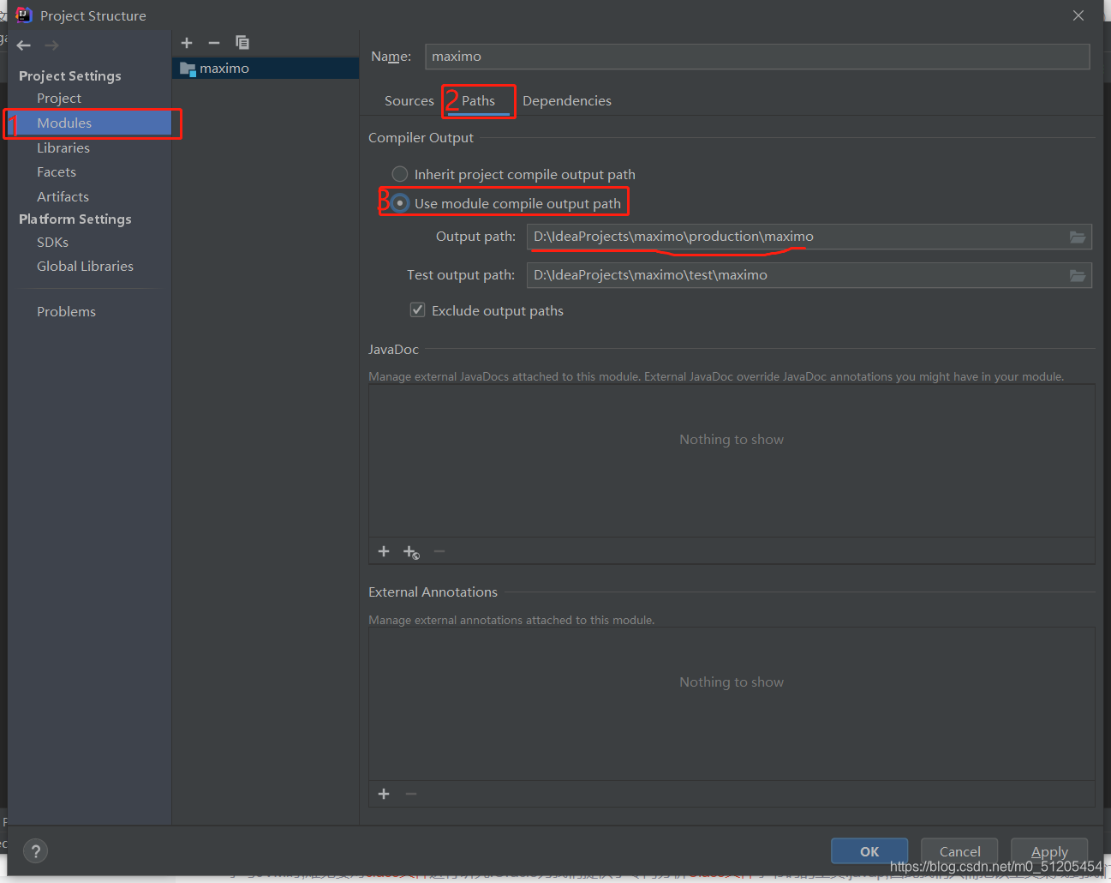
Task: Click the back navigation arrow
Action: coord(24,45)
